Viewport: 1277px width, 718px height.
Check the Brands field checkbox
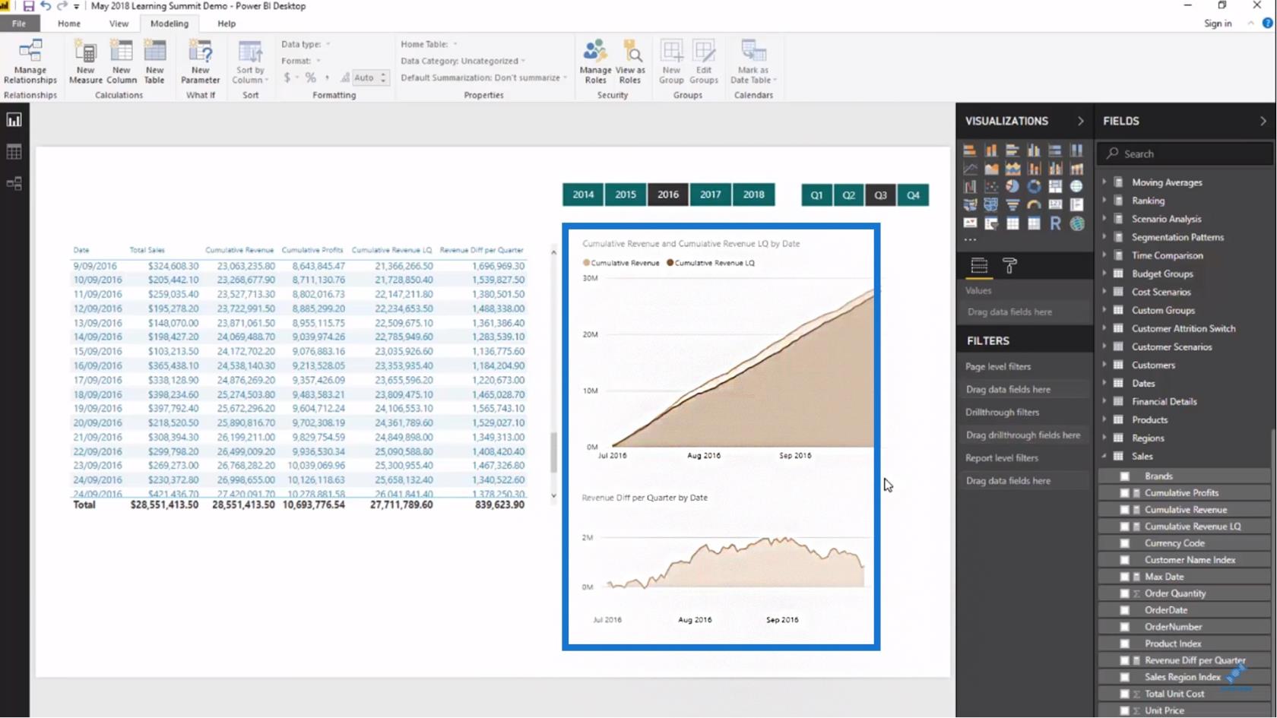[1125, 476]
